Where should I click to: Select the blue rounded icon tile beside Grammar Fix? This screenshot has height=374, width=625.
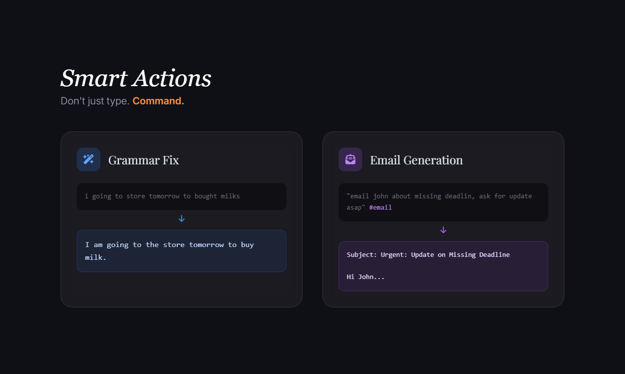tap(88, 159)
